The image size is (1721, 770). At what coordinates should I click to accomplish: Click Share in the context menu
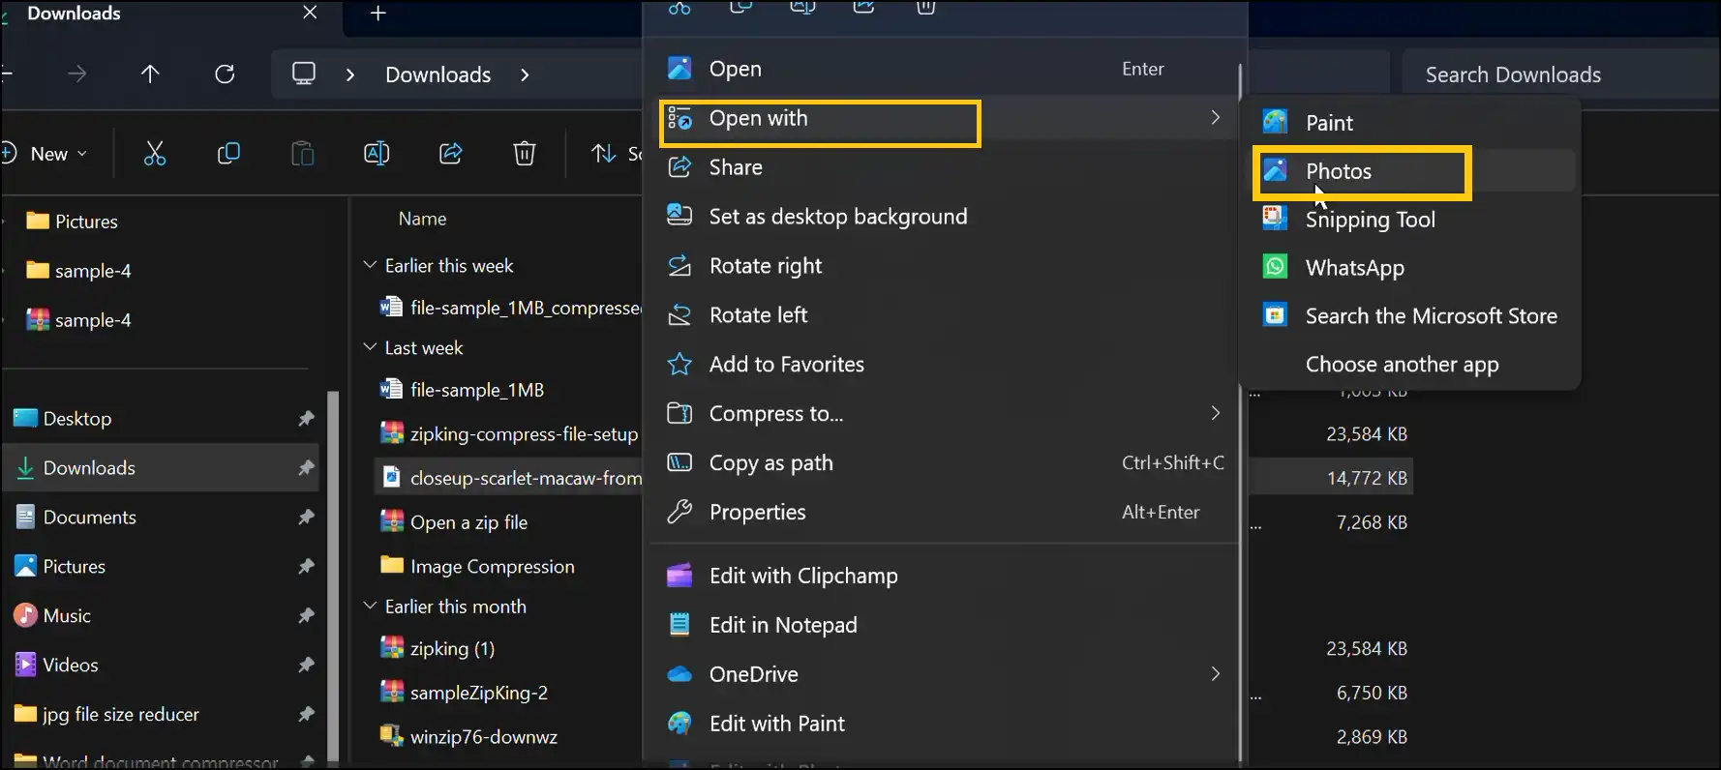pos(944,167)
